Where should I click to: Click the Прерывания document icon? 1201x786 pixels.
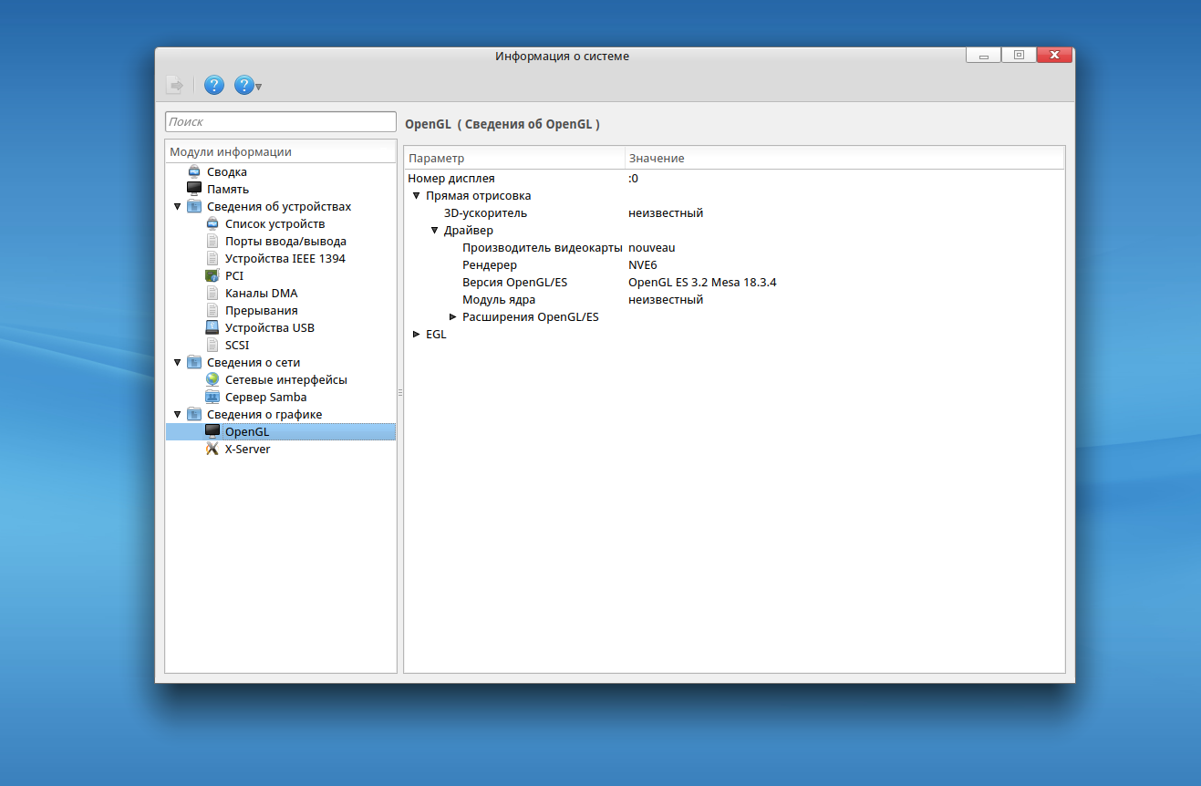pos(212,310)
